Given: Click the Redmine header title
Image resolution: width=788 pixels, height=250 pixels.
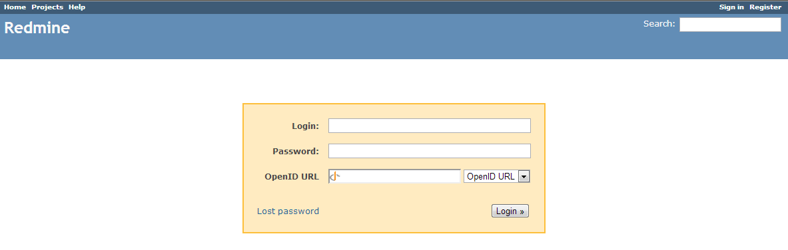Looking at the screenshot, I should [37, 28].
